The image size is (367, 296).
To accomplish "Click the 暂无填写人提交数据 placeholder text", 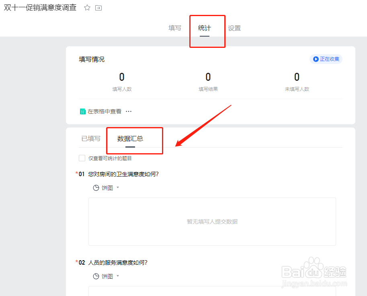I will 212,222.
